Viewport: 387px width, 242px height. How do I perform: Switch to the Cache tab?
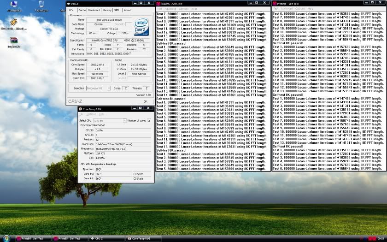click(82, 10)
